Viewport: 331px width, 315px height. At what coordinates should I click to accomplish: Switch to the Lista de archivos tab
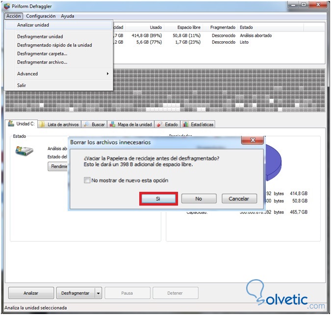coord(59,124)
